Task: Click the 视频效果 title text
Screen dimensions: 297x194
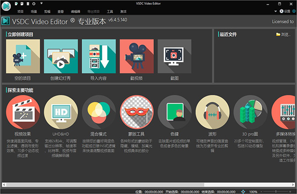Action: [x=23, y=134]
